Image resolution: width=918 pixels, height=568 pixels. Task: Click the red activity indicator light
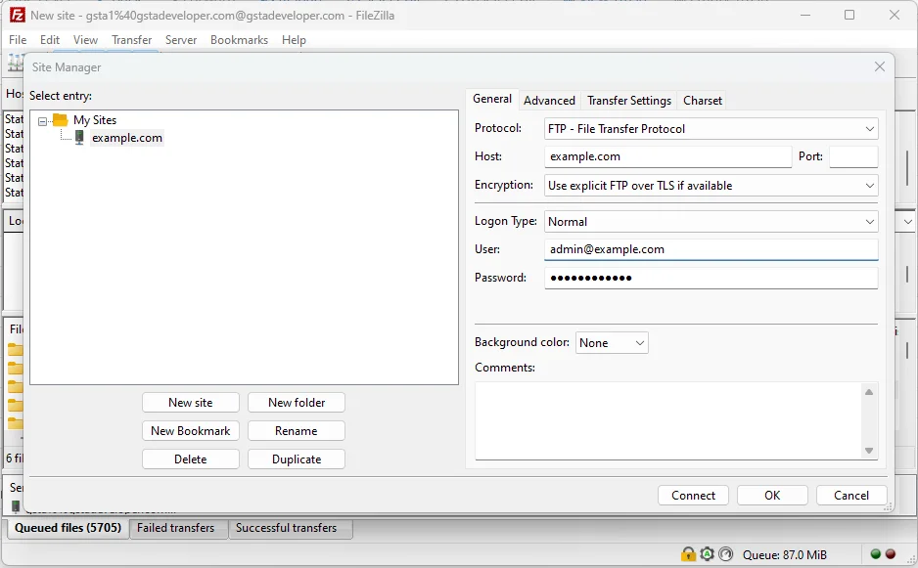[x=891, y=554]
